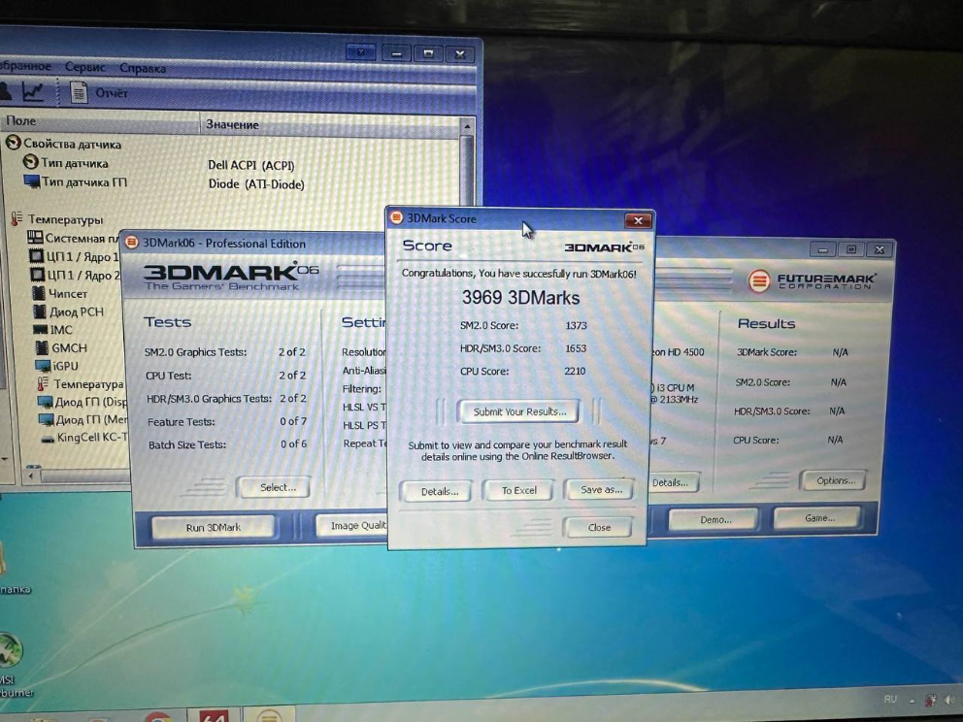Image resolution: width=963 pixels, height=722 pixels.
Task: Show hidden tray icons with the arrow
Action: pos(912,700)
